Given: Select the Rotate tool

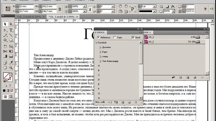Looking at the screenshot, I should pyautogui.click(x=5, y=46).
